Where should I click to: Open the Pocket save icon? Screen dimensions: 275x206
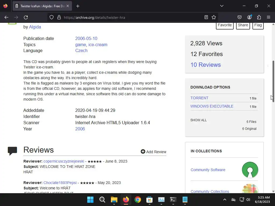tap(239, 17)
